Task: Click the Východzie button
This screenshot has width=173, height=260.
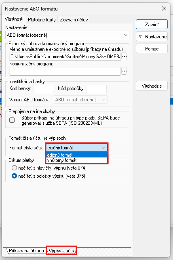Action: click(152, 86)
